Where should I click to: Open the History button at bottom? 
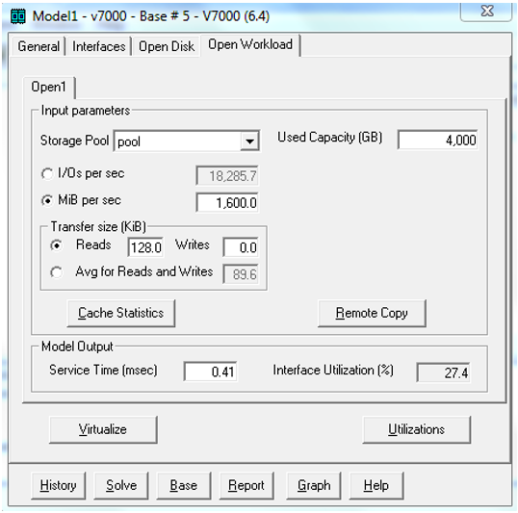58,485
